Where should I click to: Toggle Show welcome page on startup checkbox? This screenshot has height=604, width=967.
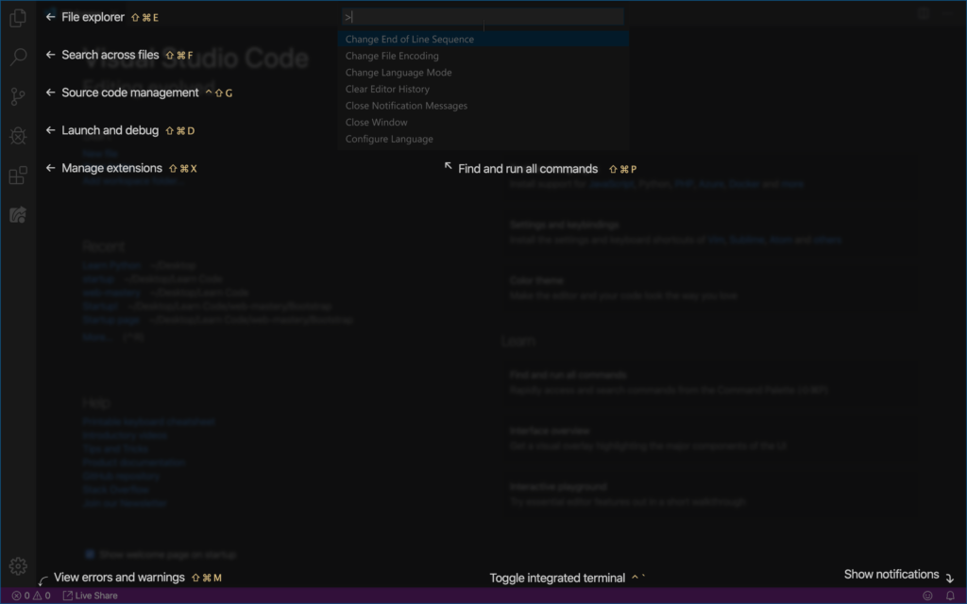pos(90,554)
